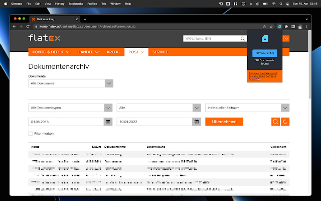Expand the Alle Dokumente dropdown
Screen dimensions: 321x201
109,83
